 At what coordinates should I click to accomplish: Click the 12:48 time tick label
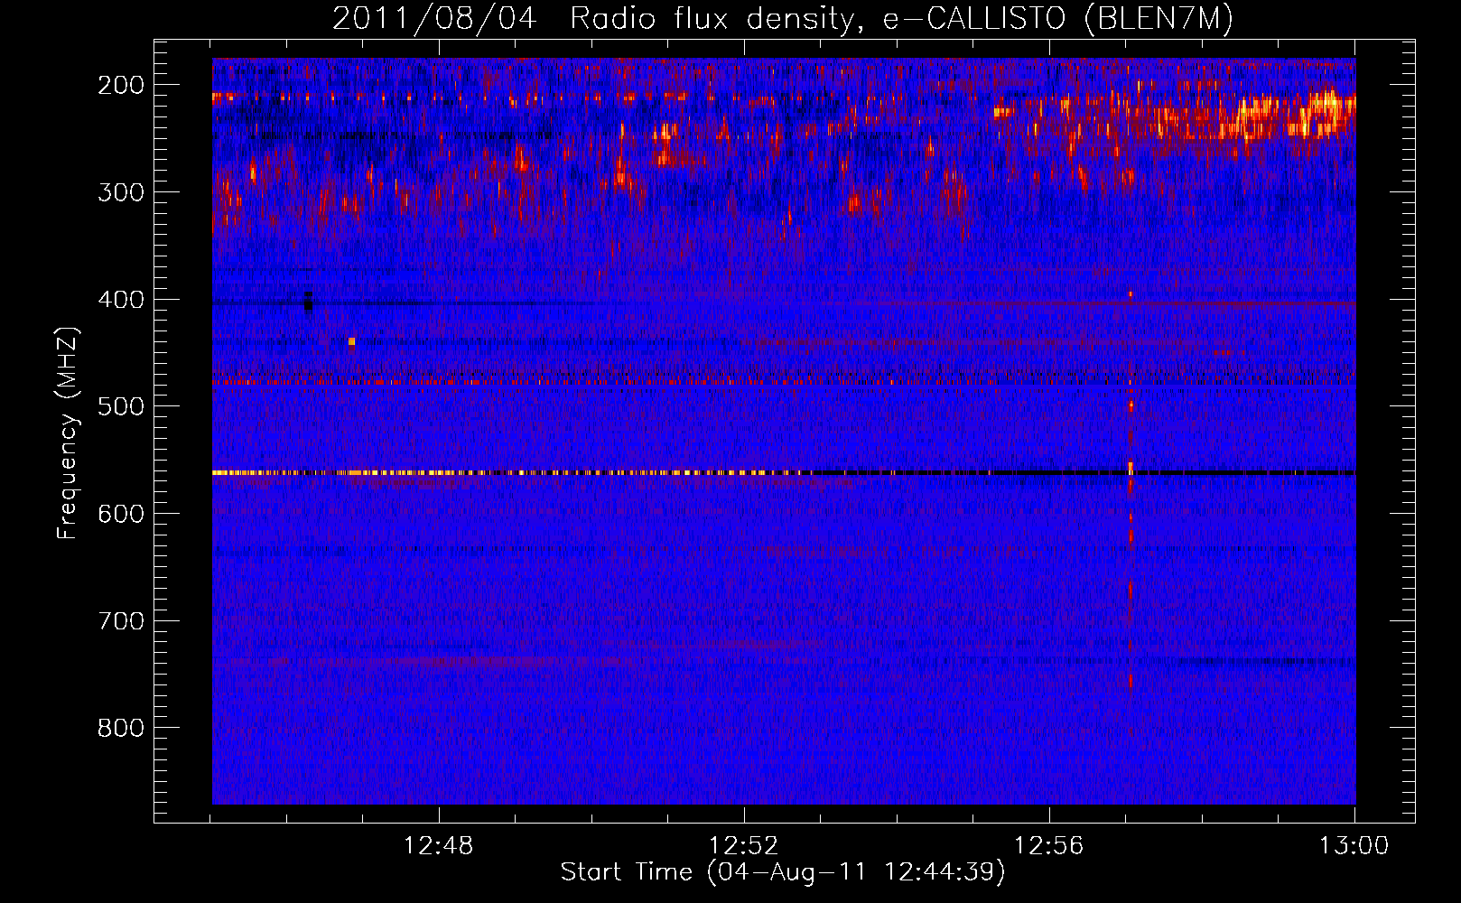(x=438, y=846)
